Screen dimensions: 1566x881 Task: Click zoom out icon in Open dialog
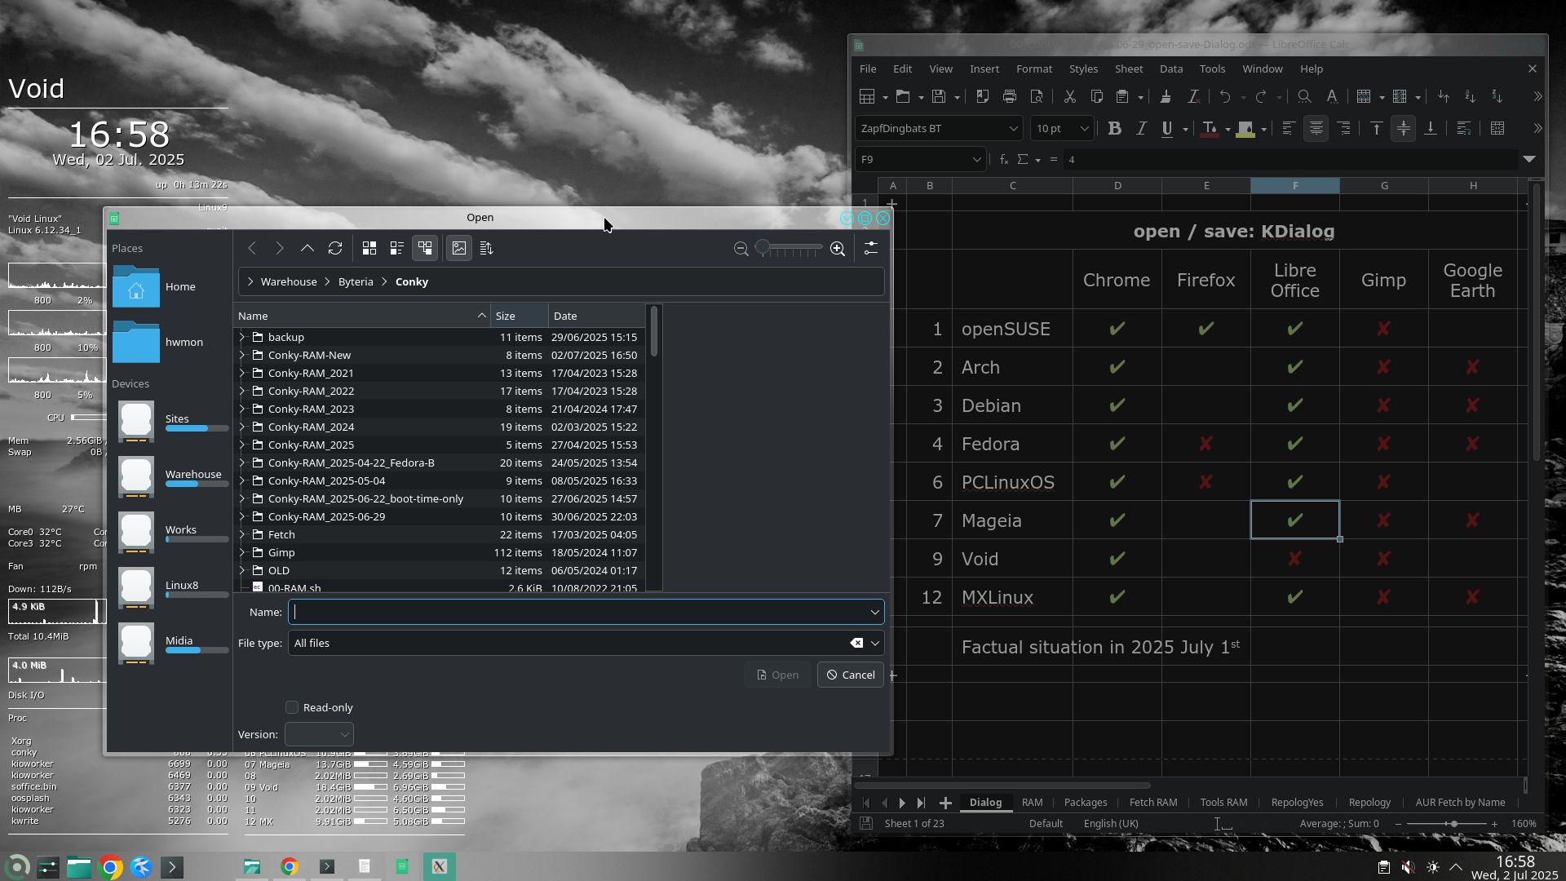(741, 249)
